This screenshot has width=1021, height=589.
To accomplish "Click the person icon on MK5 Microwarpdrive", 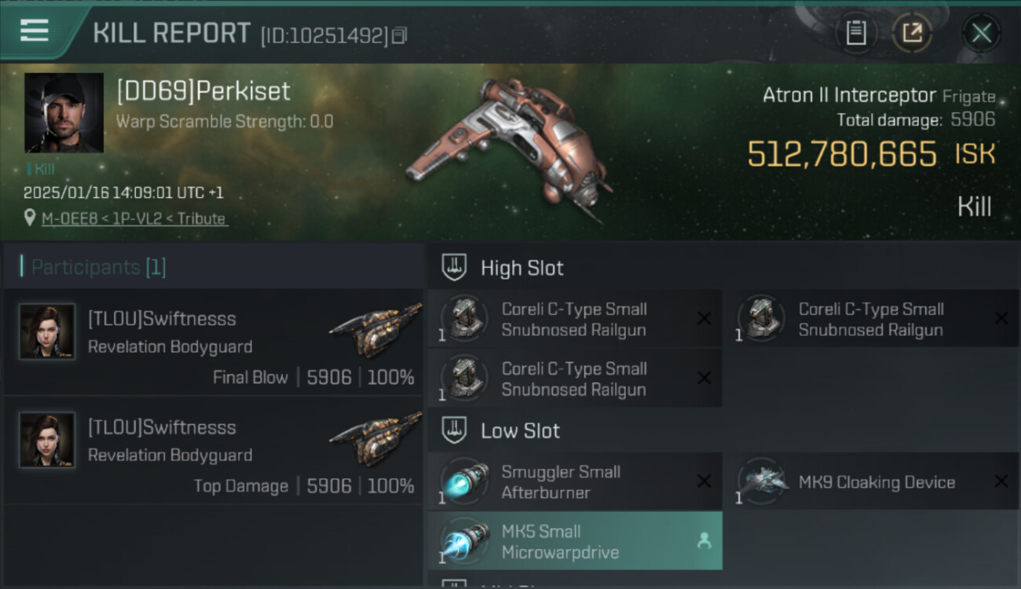I will [704, 541].
